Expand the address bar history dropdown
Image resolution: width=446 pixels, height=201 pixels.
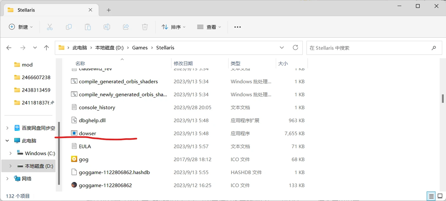[282, 47]
